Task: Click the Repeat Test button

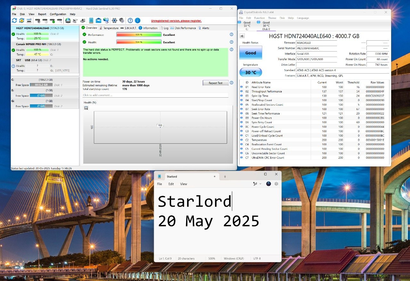Action: (216, 83)
